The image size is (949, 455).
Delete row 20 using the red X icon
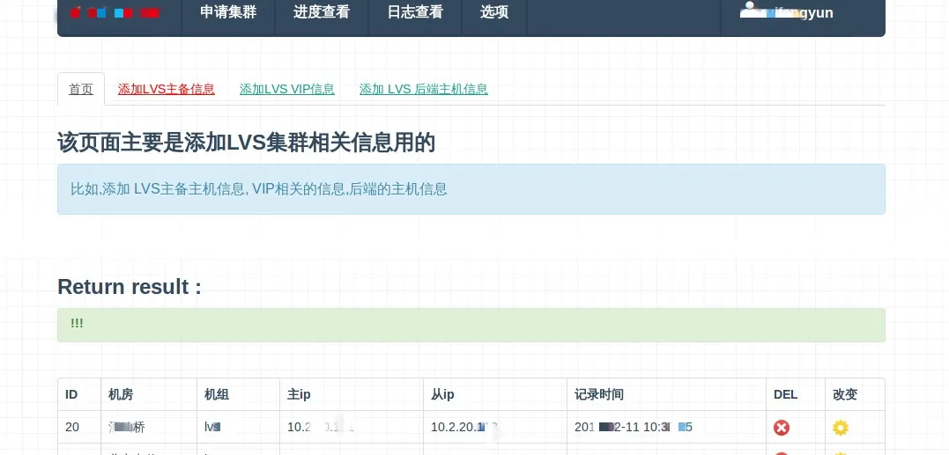pyautogui.click(x=782, y=428)
